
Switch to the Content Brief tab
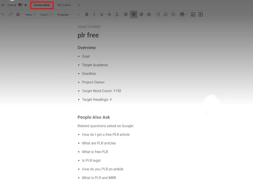point(42,5)
